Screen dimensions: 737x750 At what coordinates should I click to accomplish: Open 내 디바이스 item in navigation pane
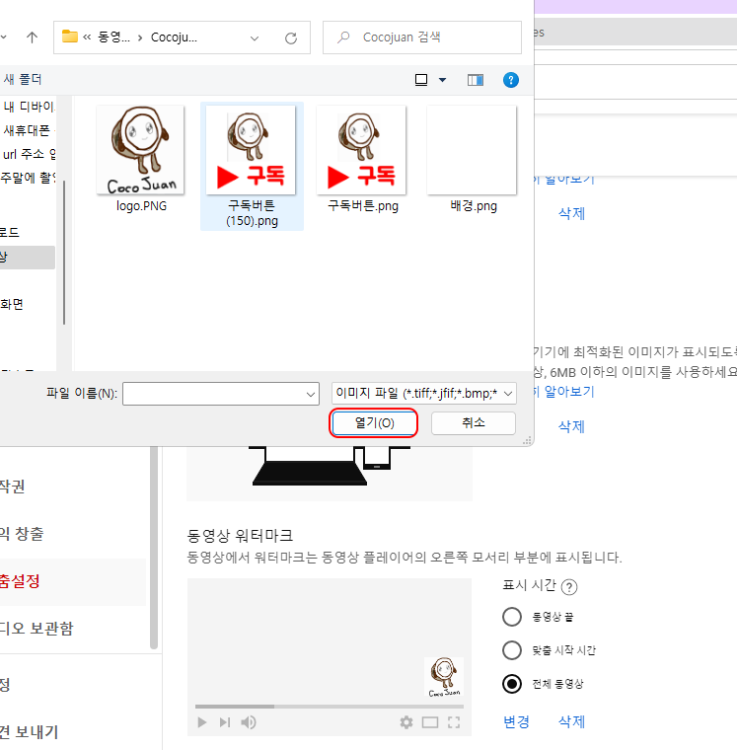tap(29, 107)
